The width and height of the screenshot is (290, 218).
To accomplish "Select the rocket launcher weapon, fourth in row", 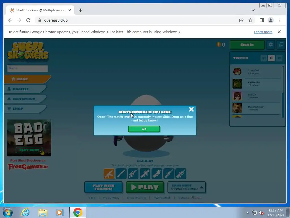I will click(145, 174).
